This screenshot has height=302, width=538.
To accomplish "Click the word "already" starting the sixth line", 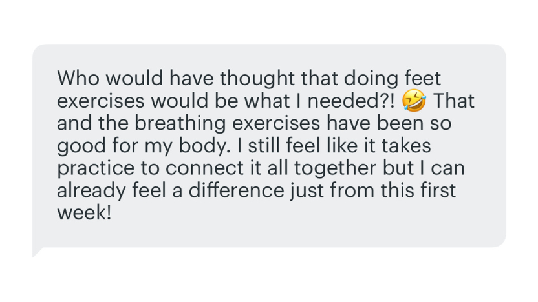I will [x=91, y=190].
